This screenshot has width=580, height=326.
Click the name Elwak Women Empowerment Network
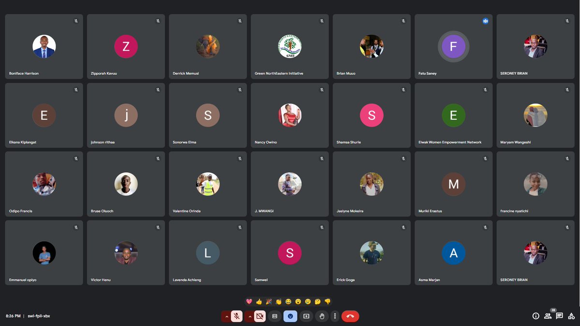[450, 142]
